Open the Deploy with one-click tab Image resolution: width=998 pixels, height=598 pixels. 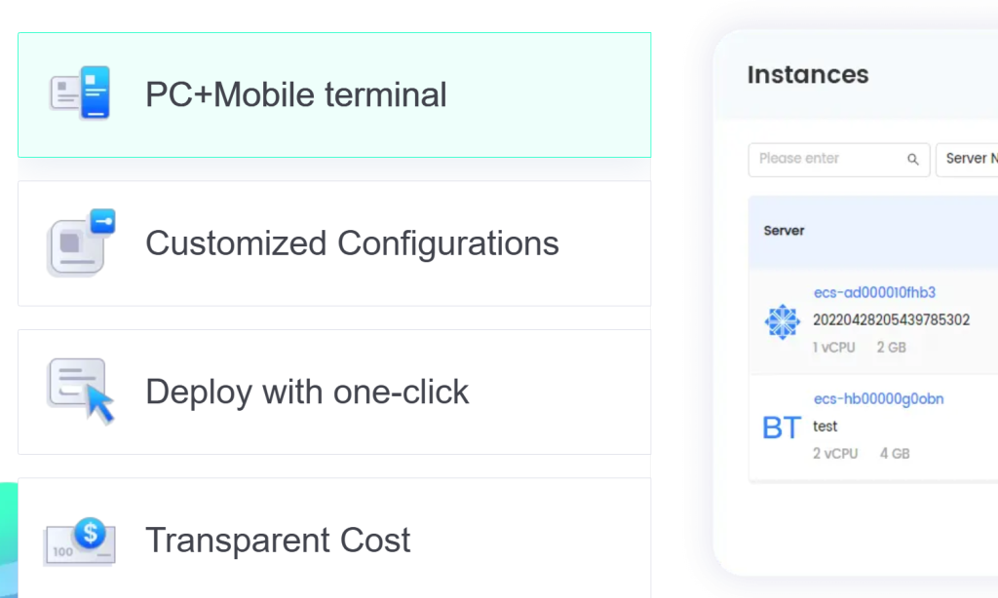334,392
